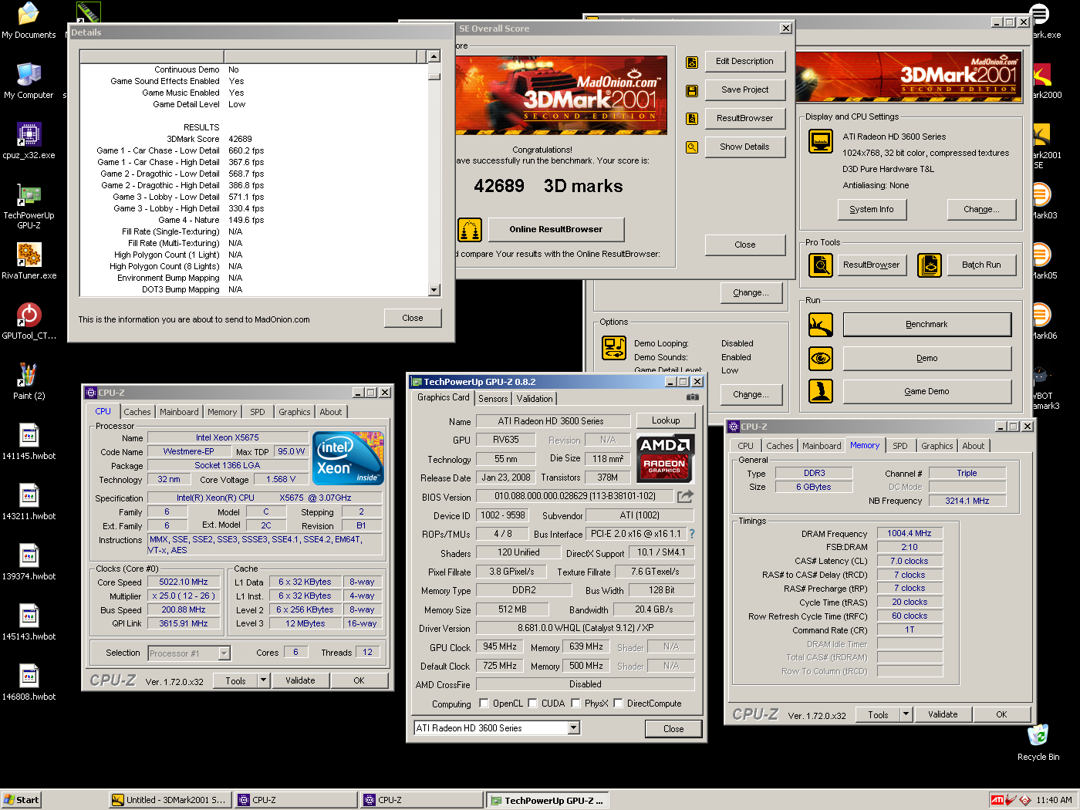Open Validation tab in GPU-Z
The width and height of the screenshot is (1080, 810).
(x=535, y=399)
